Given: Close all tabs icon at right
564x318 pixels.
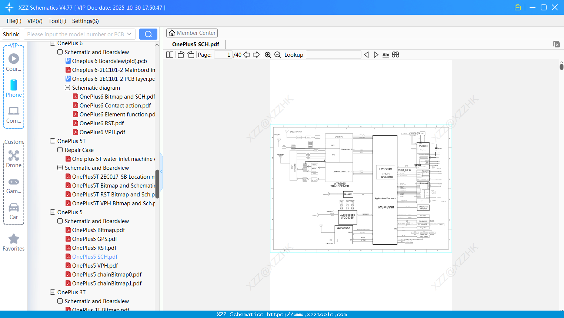Looking at the screenshot, I should click(x=556, y=44).
